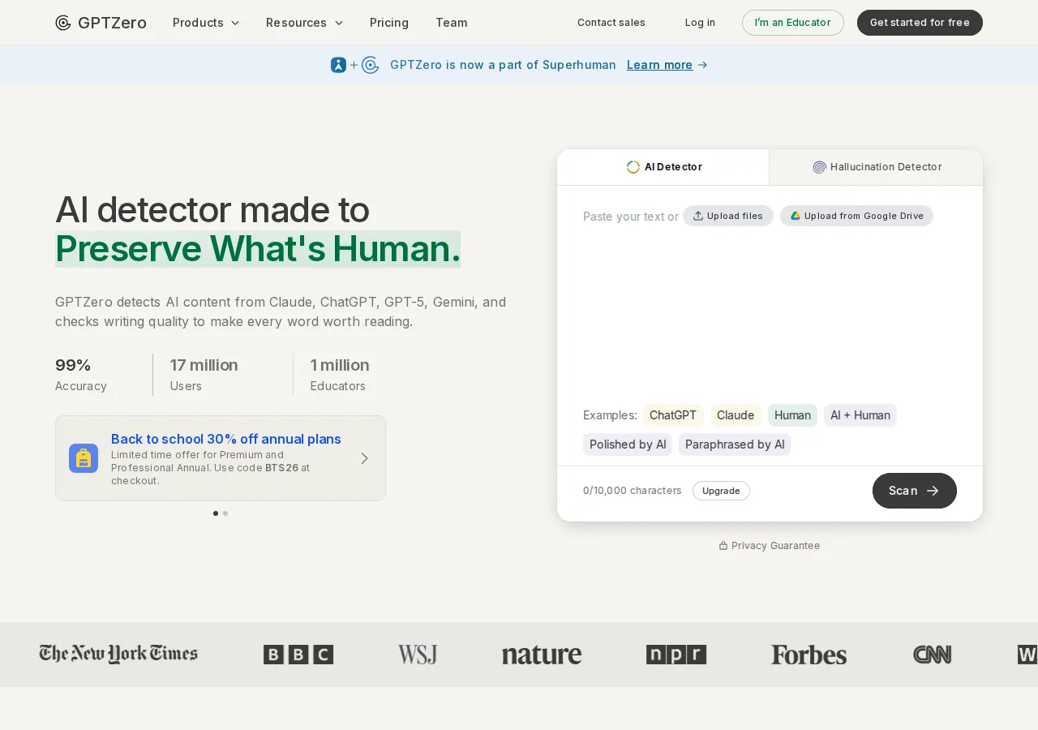Click the arrow beside Learn more
Viewport: 1038px width, 730px height.
[702, 65]
